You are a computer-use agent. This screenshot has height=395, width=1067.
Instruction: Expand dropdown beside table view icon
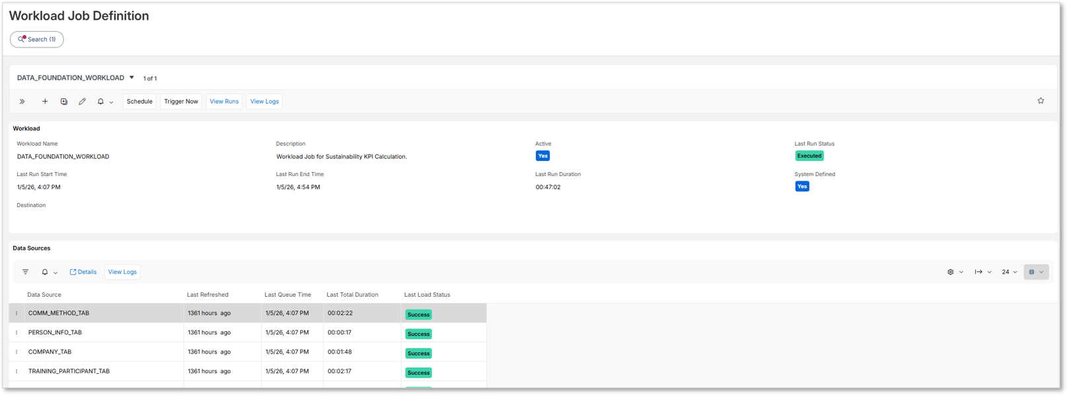[x=1042, y=272]
